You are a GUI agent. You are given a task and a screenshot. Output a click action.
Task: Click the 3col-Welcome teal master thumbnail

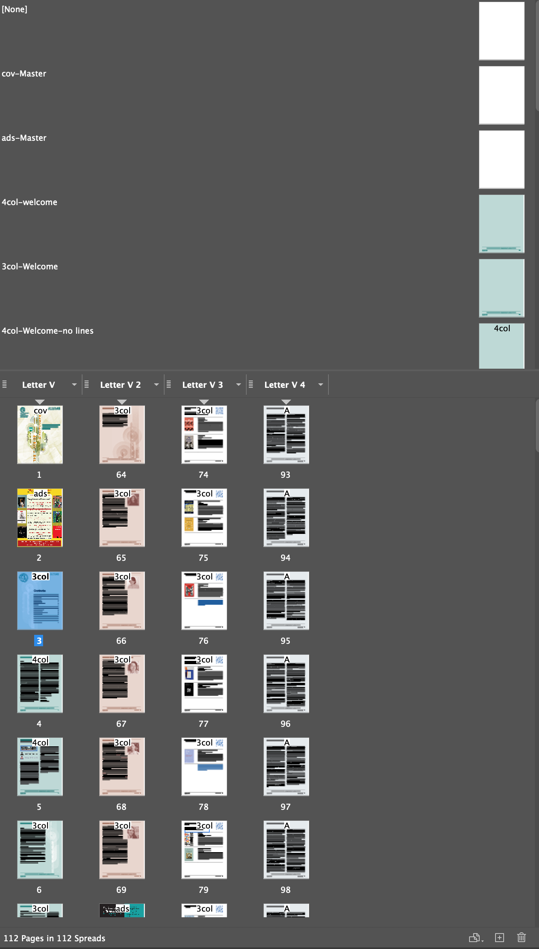tap(502, 288)
